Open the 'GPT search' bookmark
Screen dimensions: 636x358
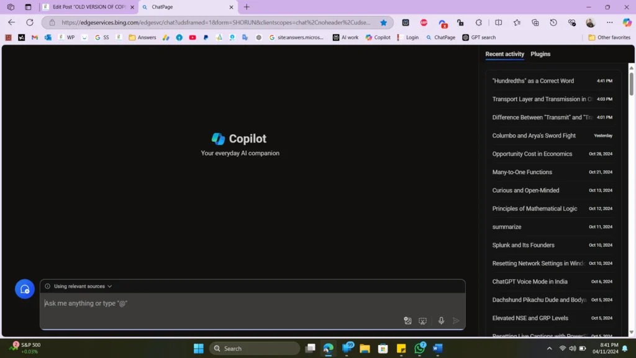pyautogui.click(x=479, y=37)
